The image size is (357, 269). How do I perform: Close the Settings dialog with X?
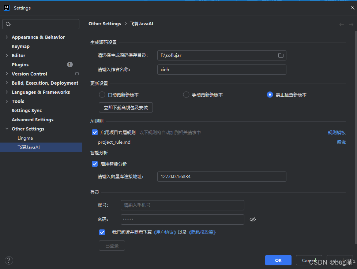coord(353,8)
